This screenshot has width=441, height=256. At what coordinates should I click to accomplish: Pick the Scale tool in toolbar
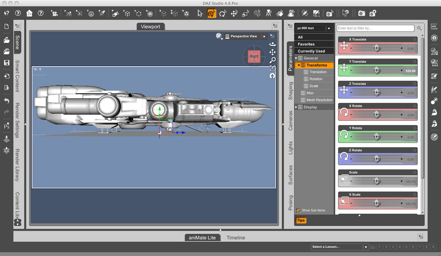tap(245, 13)
